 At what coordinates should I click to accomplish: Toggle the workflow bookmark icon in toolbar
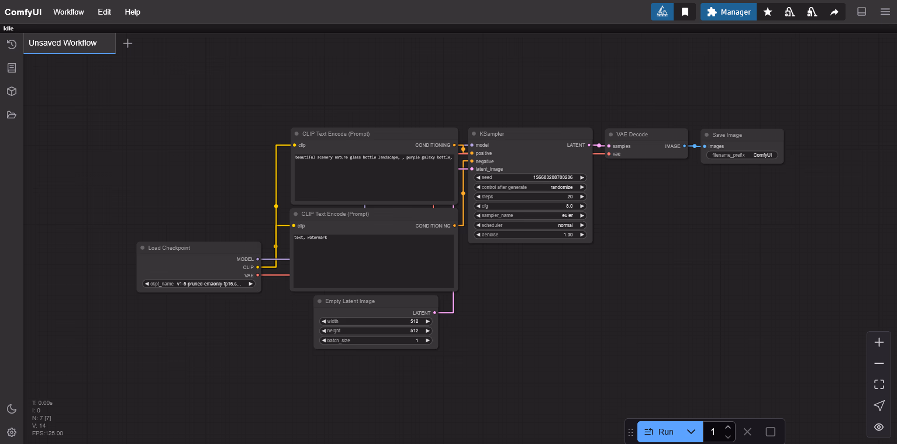coord(685,12)
